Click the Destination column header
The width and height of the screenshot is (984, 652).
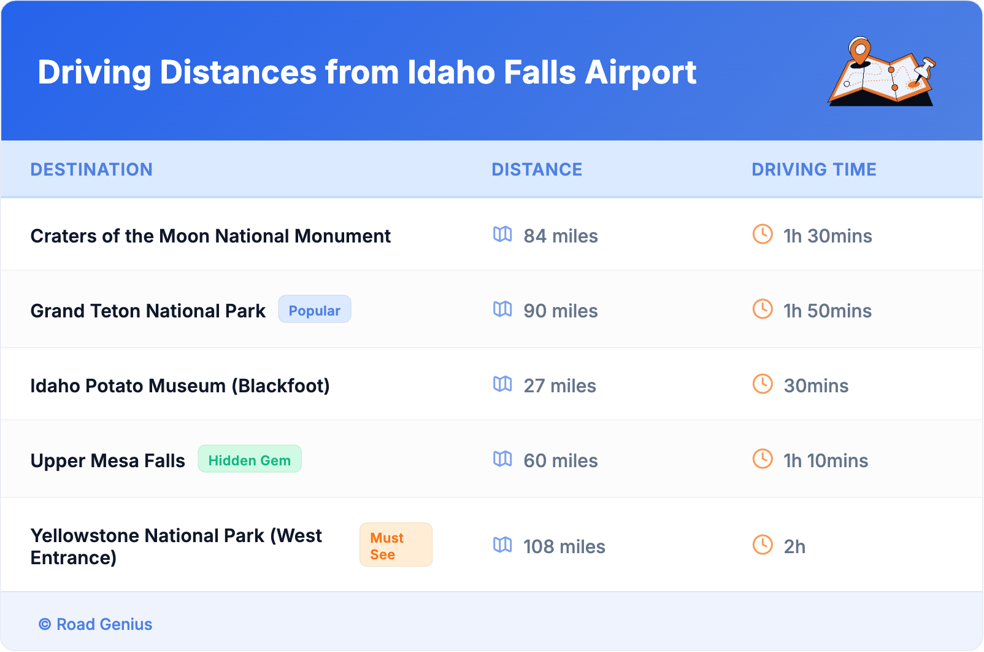coord(91,169)
